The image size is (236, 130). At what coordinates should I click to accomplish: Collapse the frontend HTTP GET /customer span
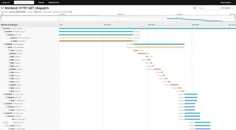click(x=3, y=32)
